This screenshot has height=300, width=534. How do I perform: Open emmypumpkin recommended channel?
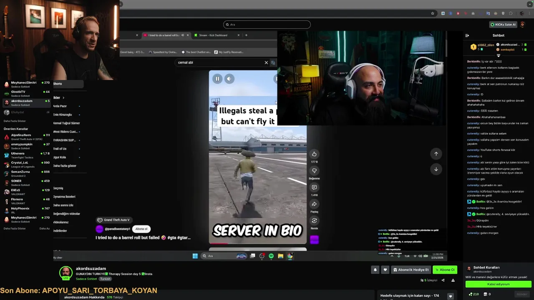click(27, 146)
